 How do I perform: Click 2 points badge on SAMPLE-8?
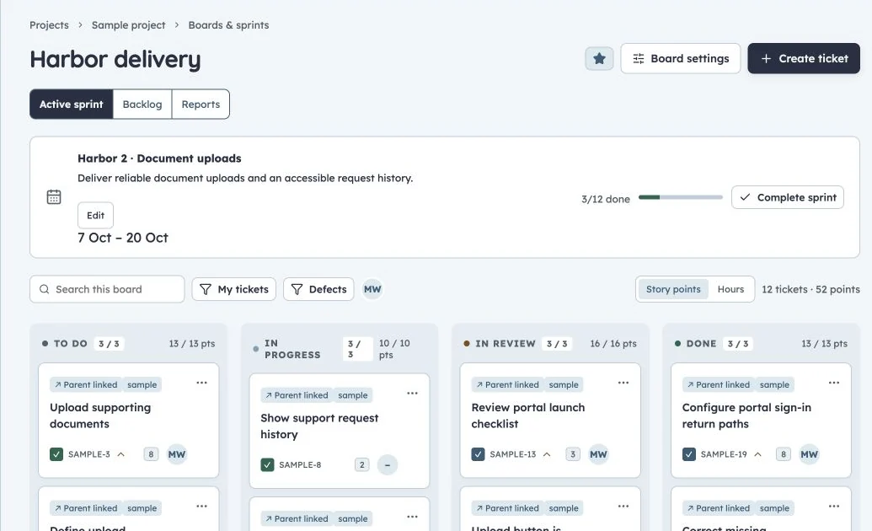click(x=361, y=464)
